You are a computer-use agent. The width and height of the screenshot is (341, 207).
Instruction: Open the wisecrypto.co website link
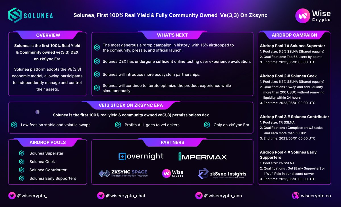point(316,196)
